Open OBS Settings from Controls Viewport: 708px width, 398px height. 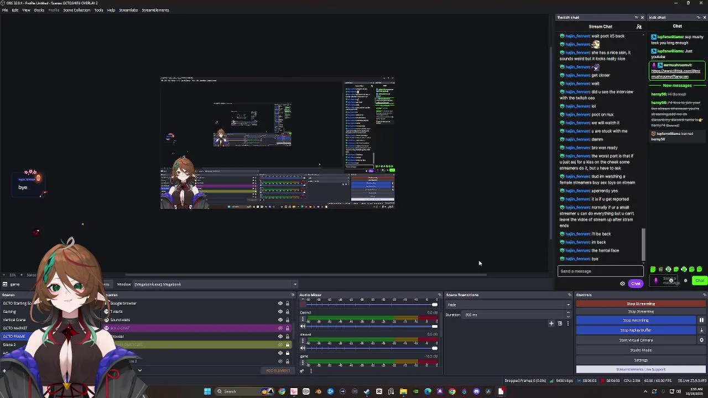[641, 360]
